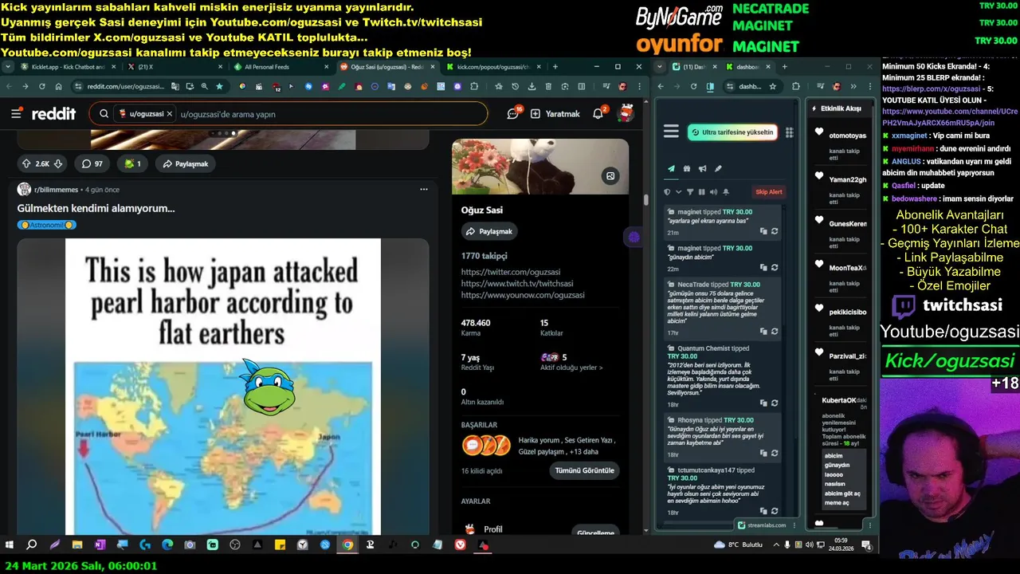Toggle the shield moderation icon in Streamlabs
This screenshot has height=574, width=1020.
668,192
